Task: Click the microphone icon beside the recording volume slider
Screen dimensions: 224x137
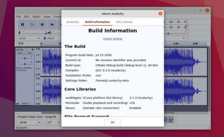Action: coord(19,33)
